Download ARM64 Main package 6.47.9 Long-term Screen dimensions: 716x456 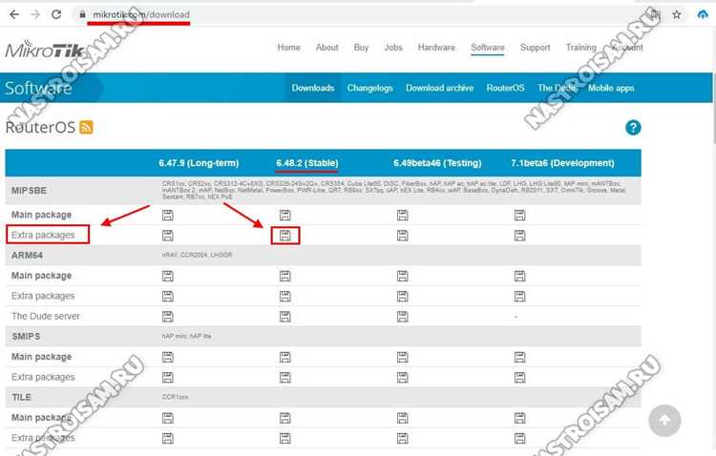(168, 276)
